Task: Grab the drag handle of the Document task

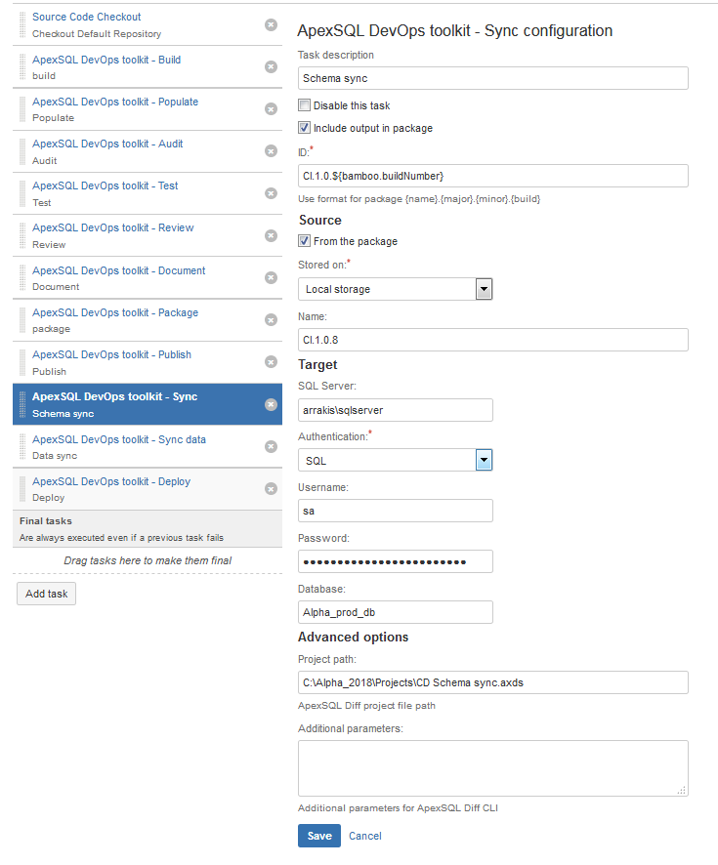Action: pos(22,277)
